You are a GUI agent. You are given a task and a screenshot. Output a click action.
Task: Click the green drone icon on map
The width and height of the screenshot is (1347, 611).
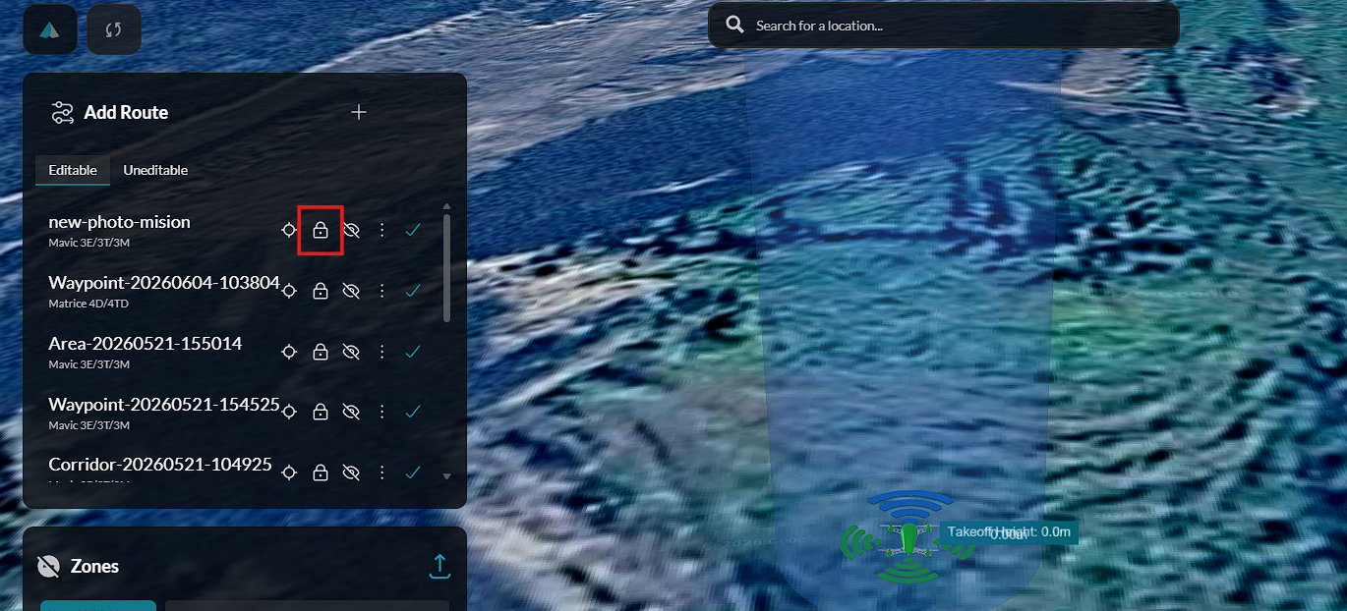(x=909, y=537)
